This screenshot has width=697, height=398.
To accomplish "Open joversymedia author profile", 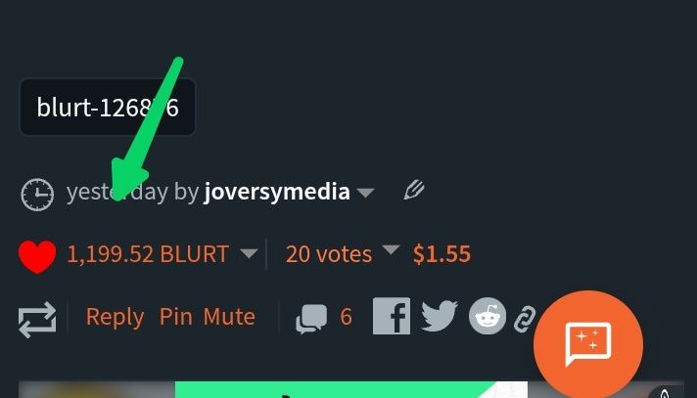I will click(x=276, y=193).
